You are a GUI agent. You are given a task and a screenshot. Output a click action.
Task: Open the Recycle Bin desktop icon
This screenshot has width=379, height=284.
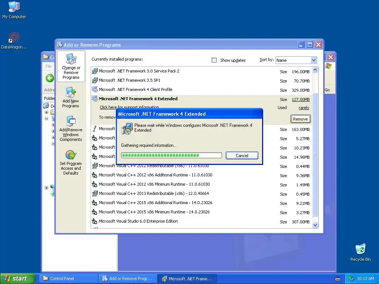coord(360,252)
